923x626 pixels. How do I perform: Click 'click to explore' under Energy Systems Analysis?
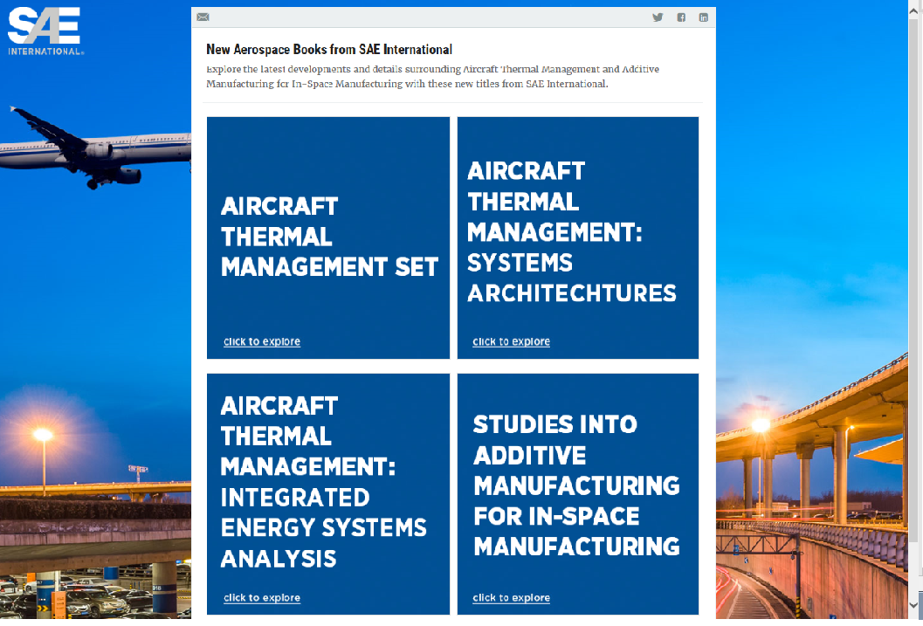pyautogui.click(x=262, y=598)
